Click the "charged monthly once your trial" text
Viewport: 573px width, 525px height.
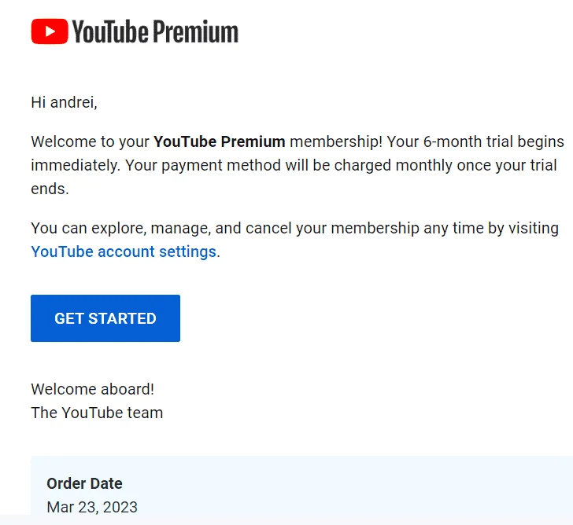445,165
